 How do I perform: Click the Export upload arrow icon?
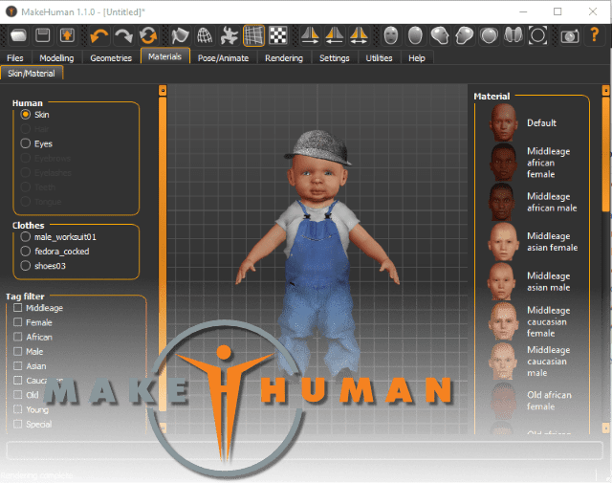pos(67,36)
